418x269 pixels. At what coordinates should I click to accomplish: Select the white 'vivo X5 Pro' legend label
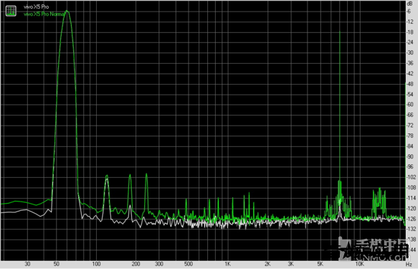pos(37,7)
